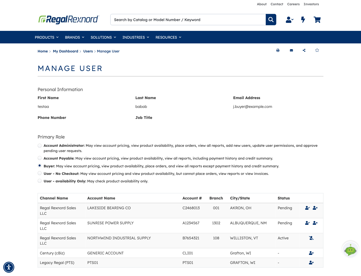Open quick order lightning bolt icon

click(303, 20)
